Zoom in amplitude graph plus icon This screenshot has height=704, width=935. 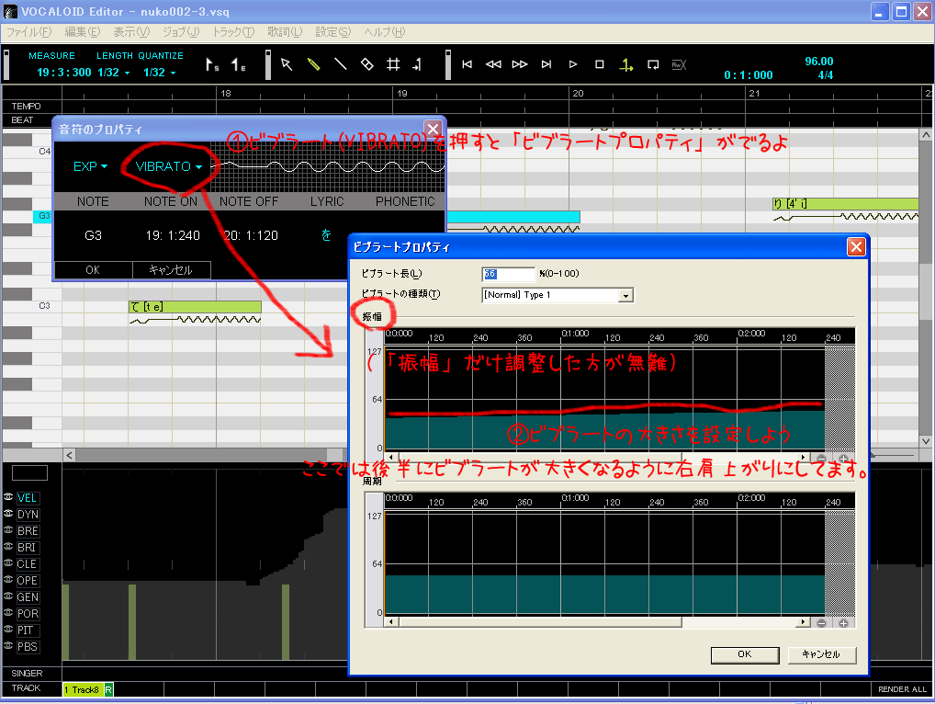(843, 458)
